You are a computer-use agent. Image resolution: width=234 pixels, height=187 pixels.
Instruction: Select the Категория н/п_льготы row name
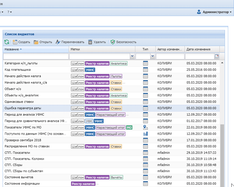pos(21,63)
